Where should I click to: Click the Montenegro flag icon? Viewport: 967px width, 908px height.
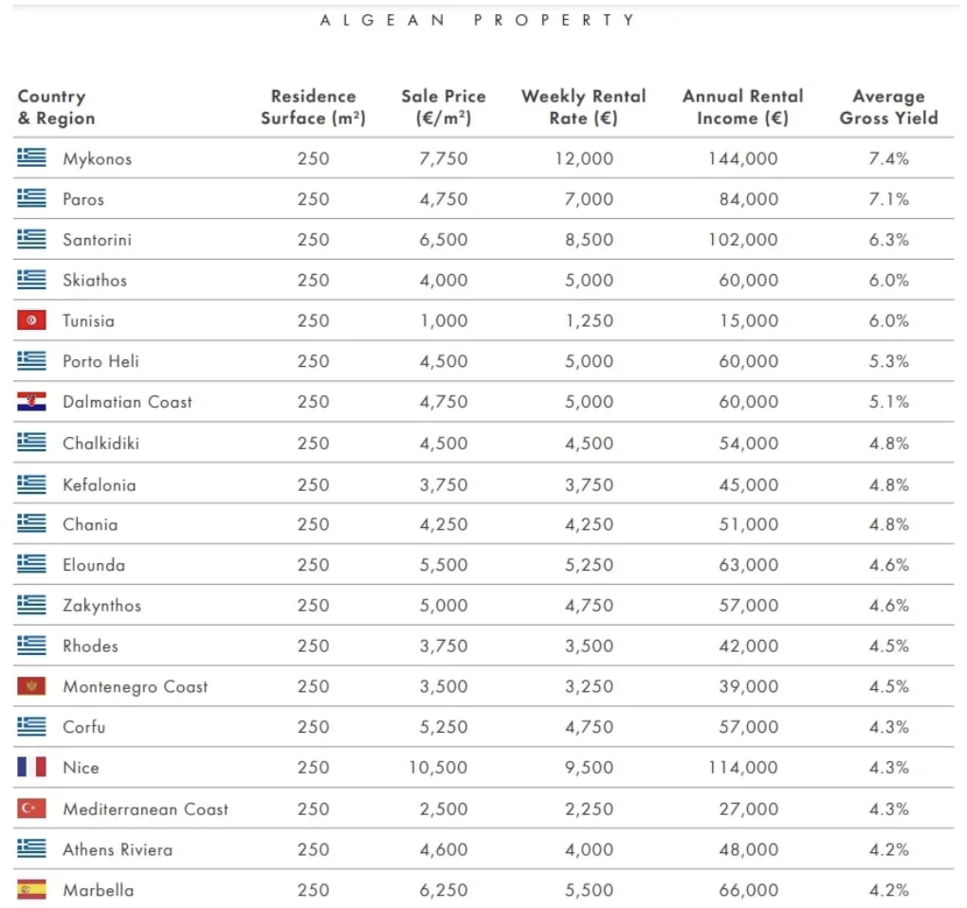[x=31, y=686]
